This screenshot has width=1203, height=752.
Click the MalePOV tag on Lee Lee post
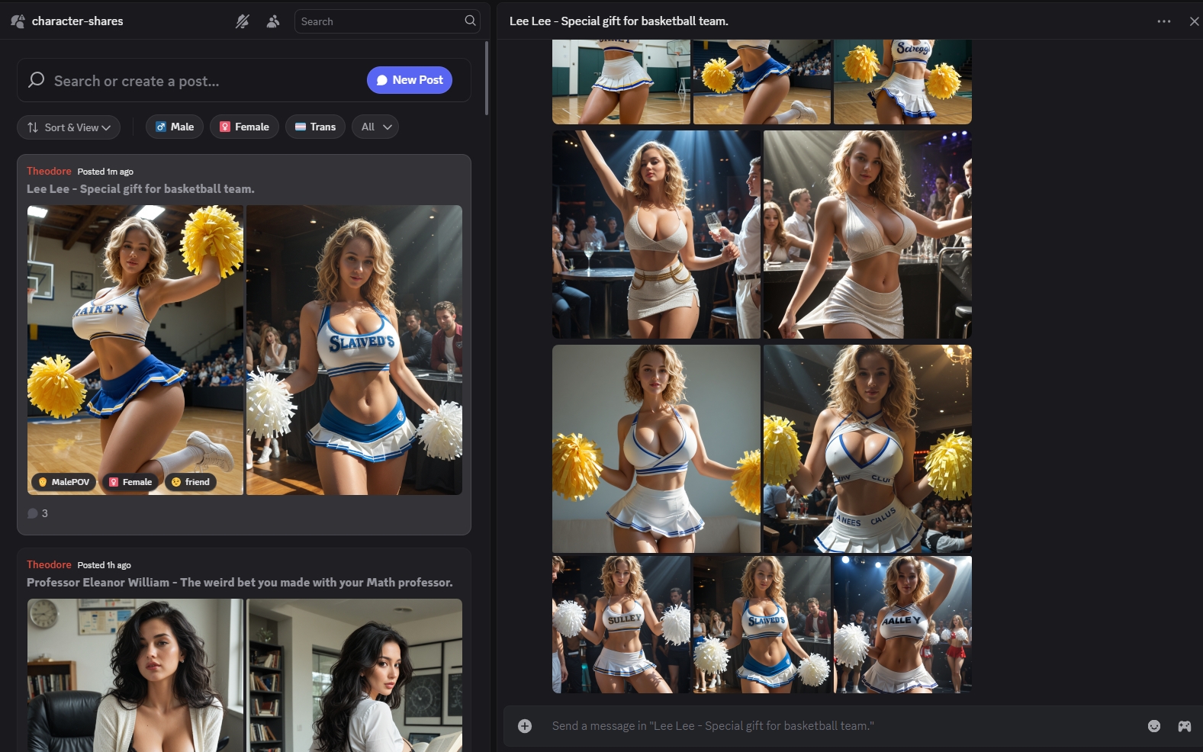[x=64, y=482]
